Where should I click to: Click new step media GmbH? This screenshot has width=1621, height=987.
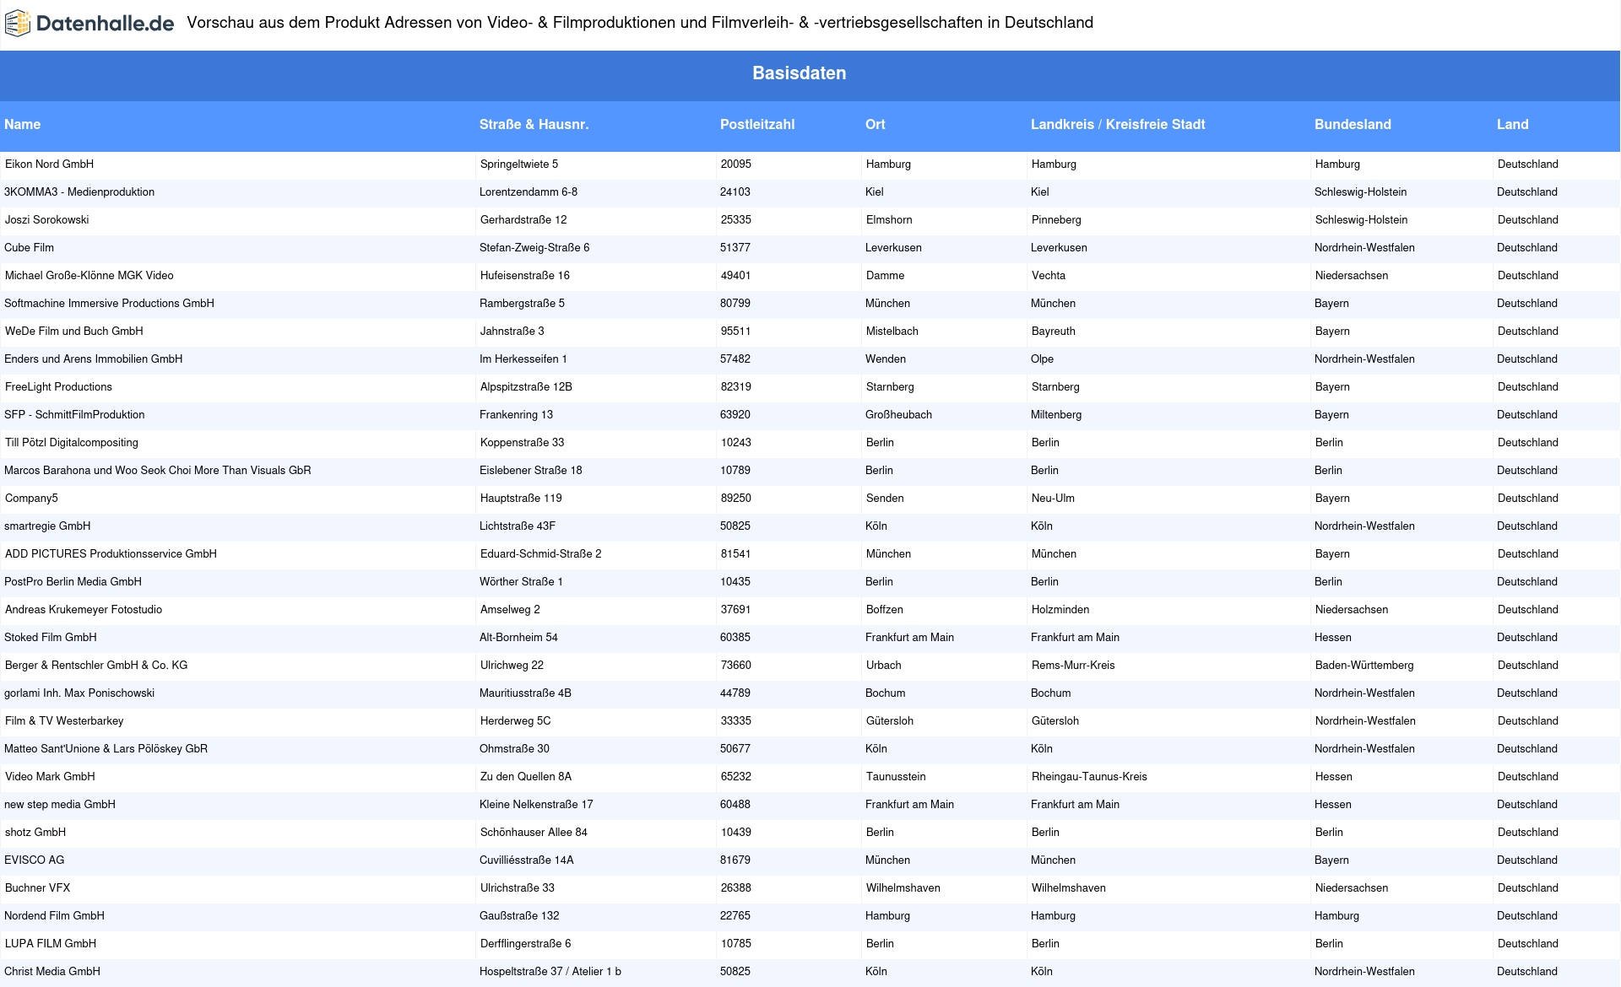tap(60, 805)
